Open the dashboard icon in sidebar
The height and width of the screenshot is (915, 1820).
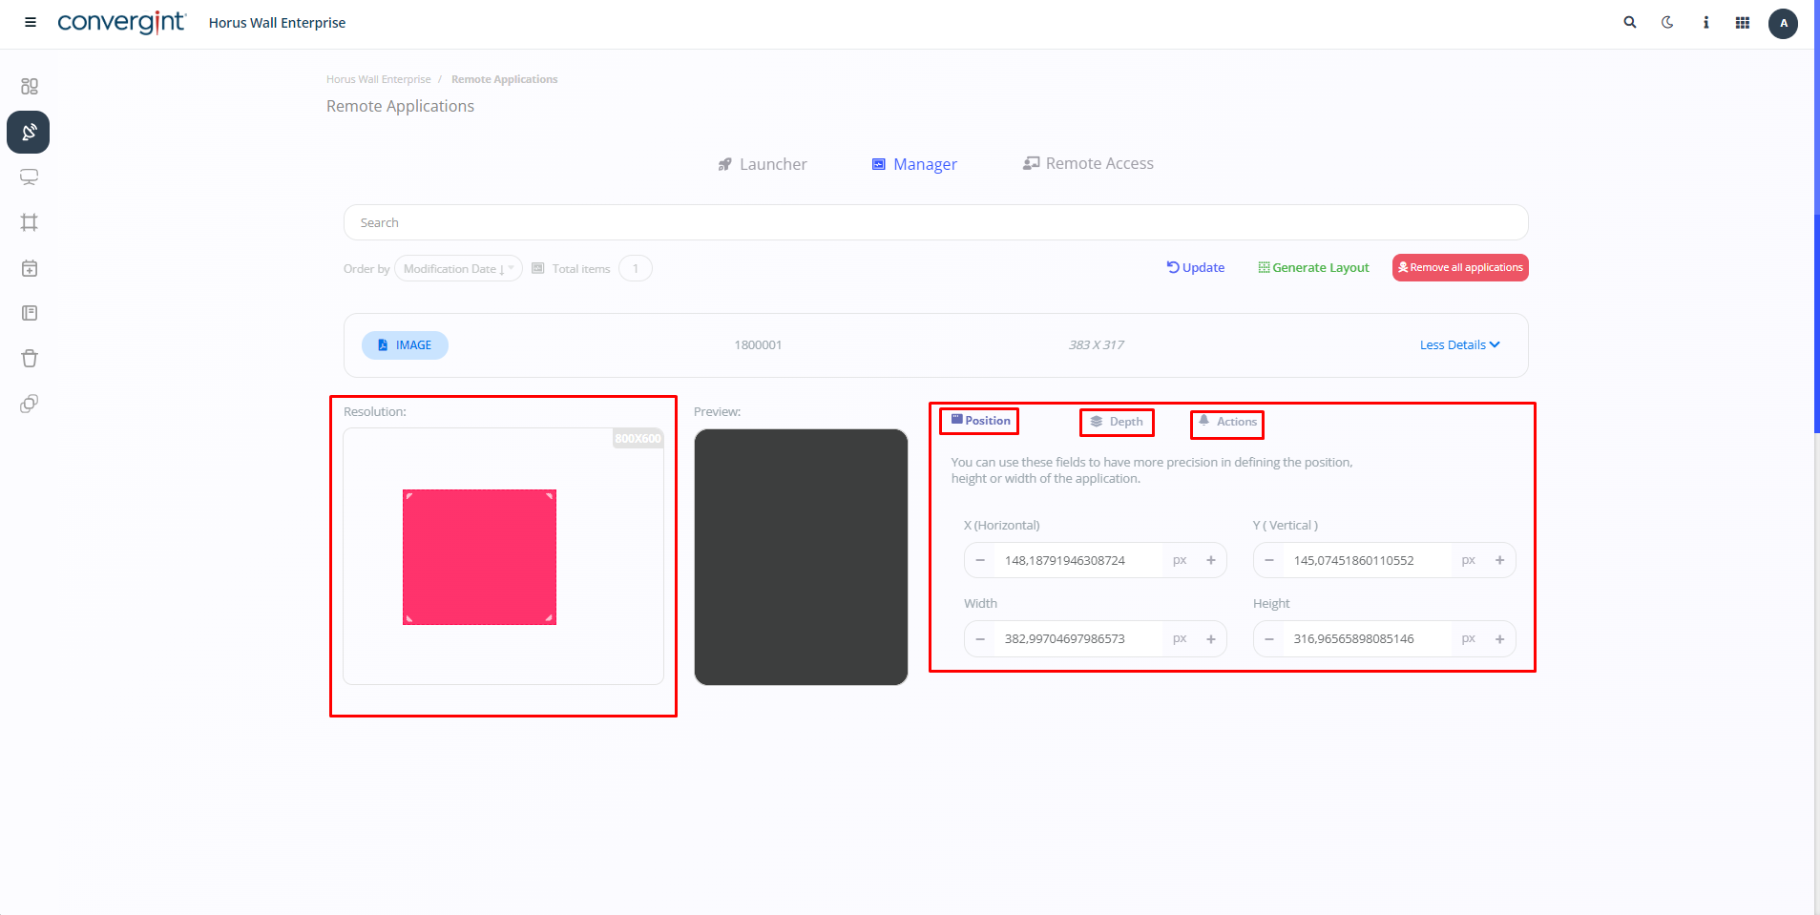coord(30,87)
